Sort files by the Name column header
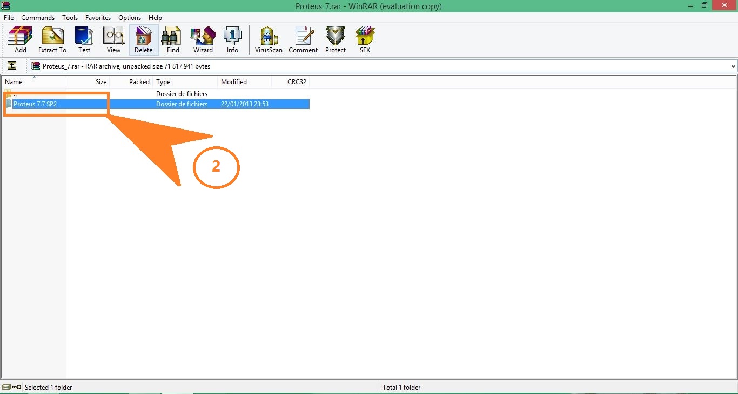 tap(14, 82)
